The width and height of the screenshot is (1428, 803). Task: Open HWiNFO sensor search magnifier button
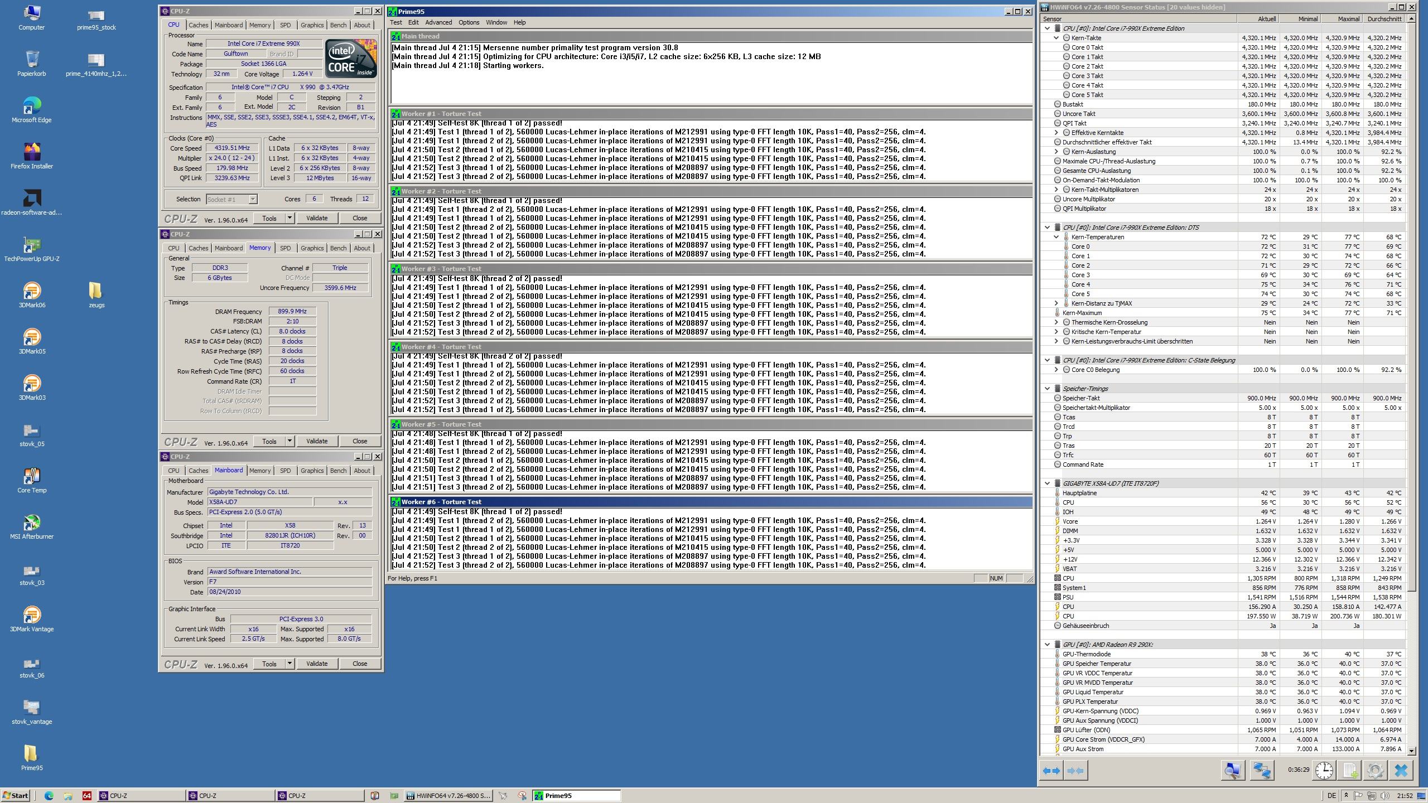[x=1232, y=771]
